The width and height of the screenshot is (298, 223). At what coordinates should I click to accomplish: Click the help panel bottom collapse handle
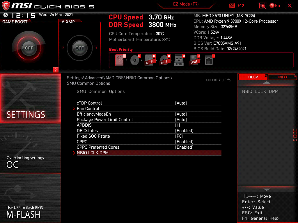point(267,189)
